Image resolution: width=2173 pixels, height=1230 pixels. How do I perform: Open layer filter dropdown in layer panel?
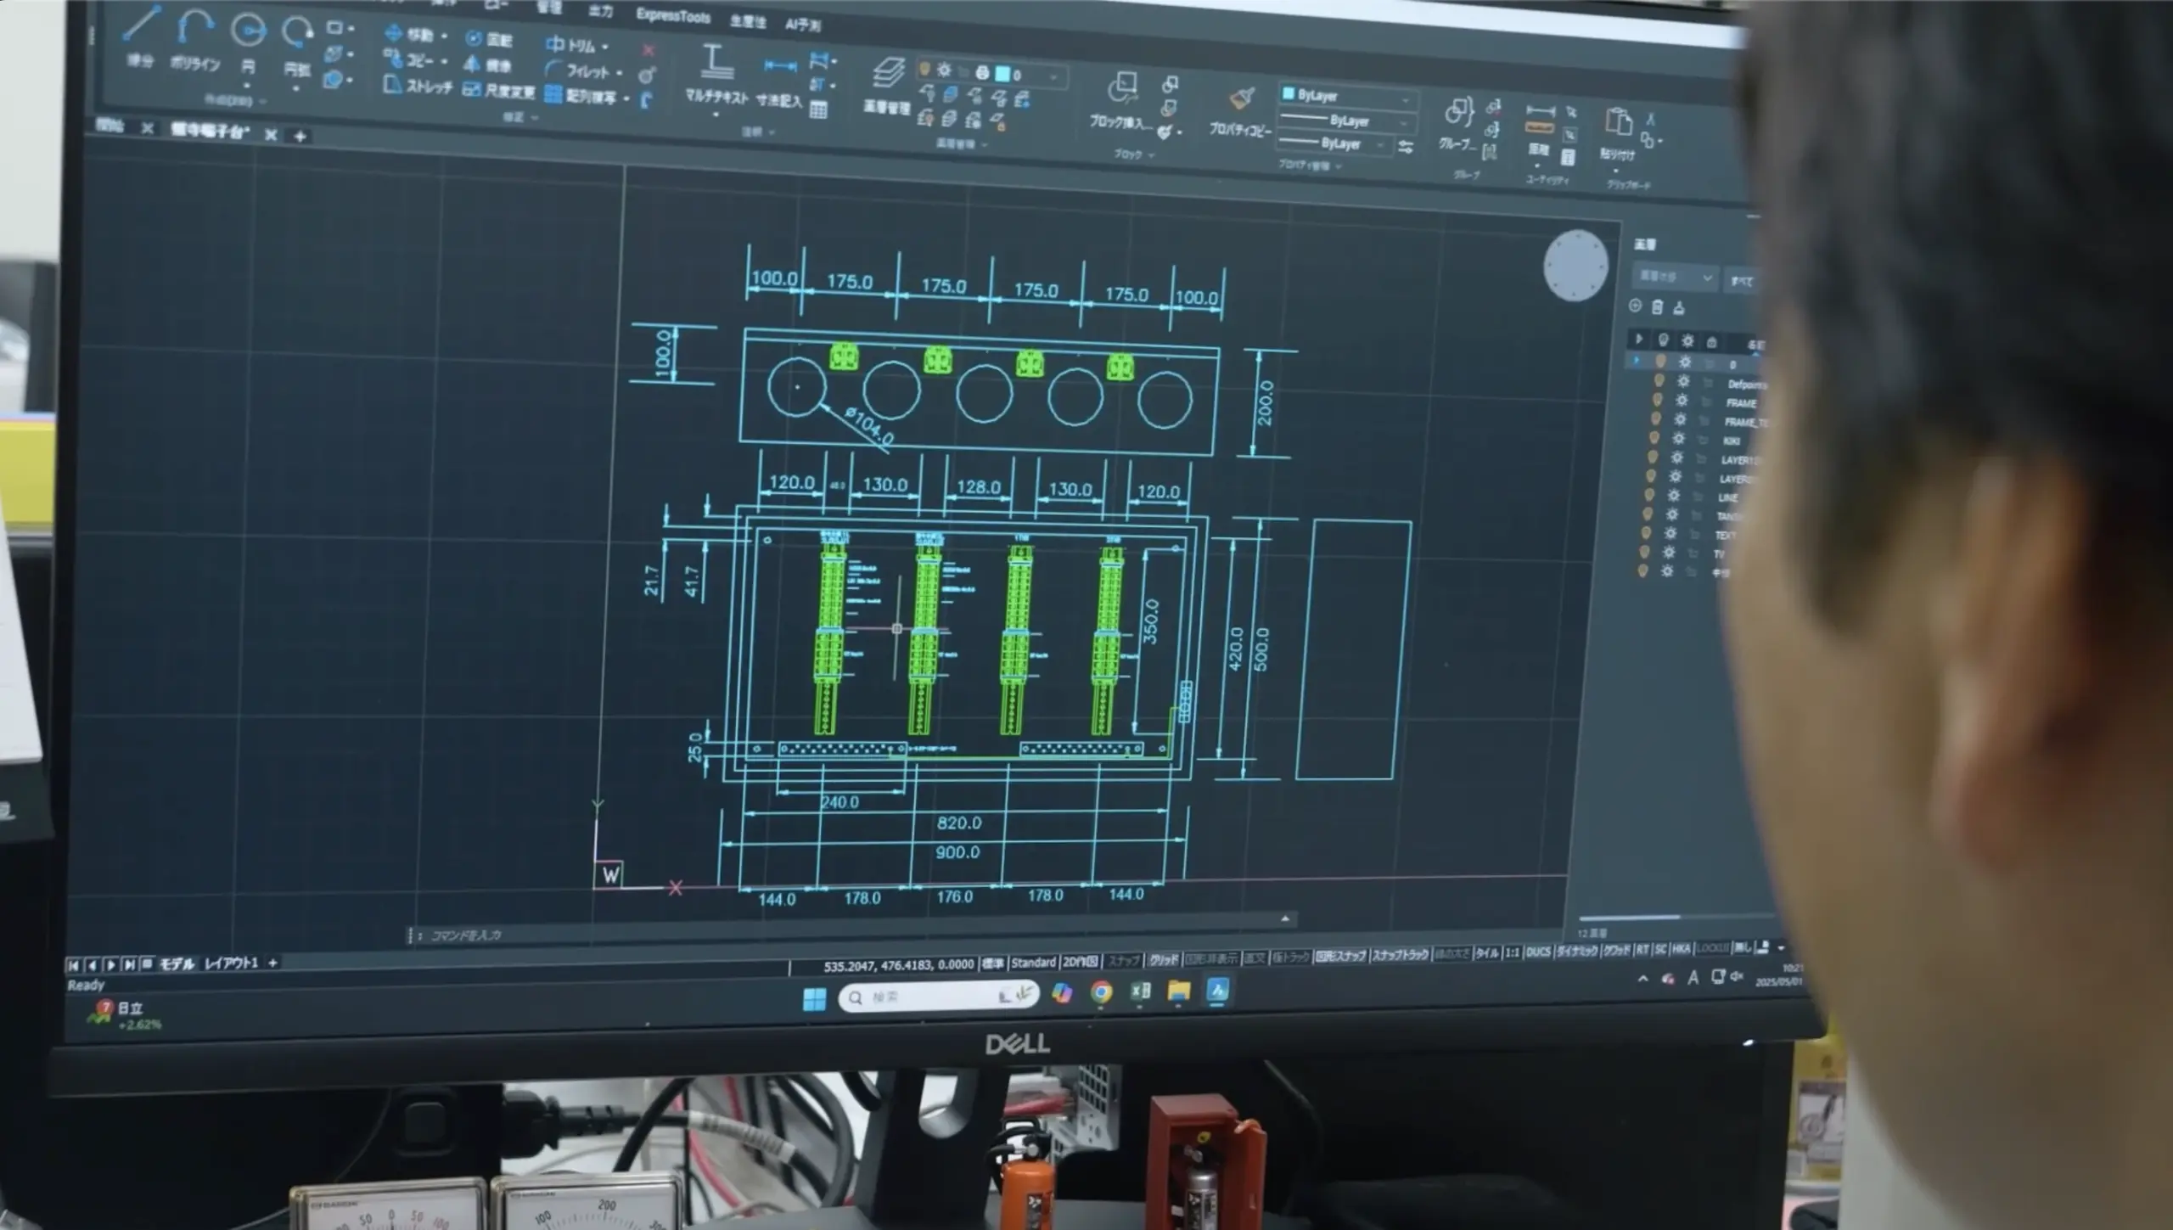1674,277
